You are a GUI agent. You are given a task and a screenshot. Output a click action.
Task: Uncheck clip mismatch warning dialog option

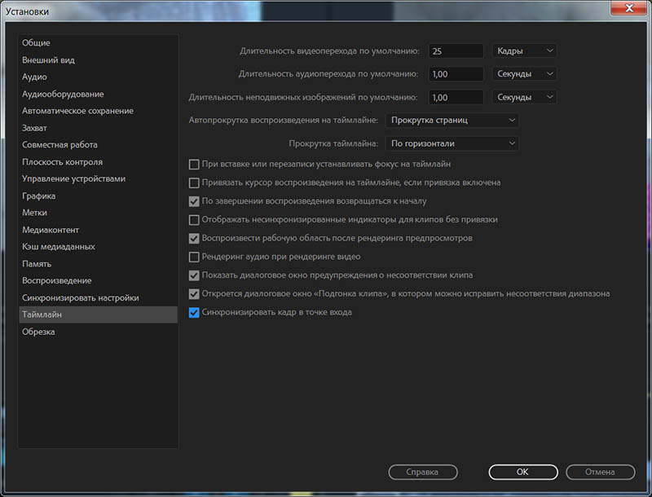click(194, 275)
